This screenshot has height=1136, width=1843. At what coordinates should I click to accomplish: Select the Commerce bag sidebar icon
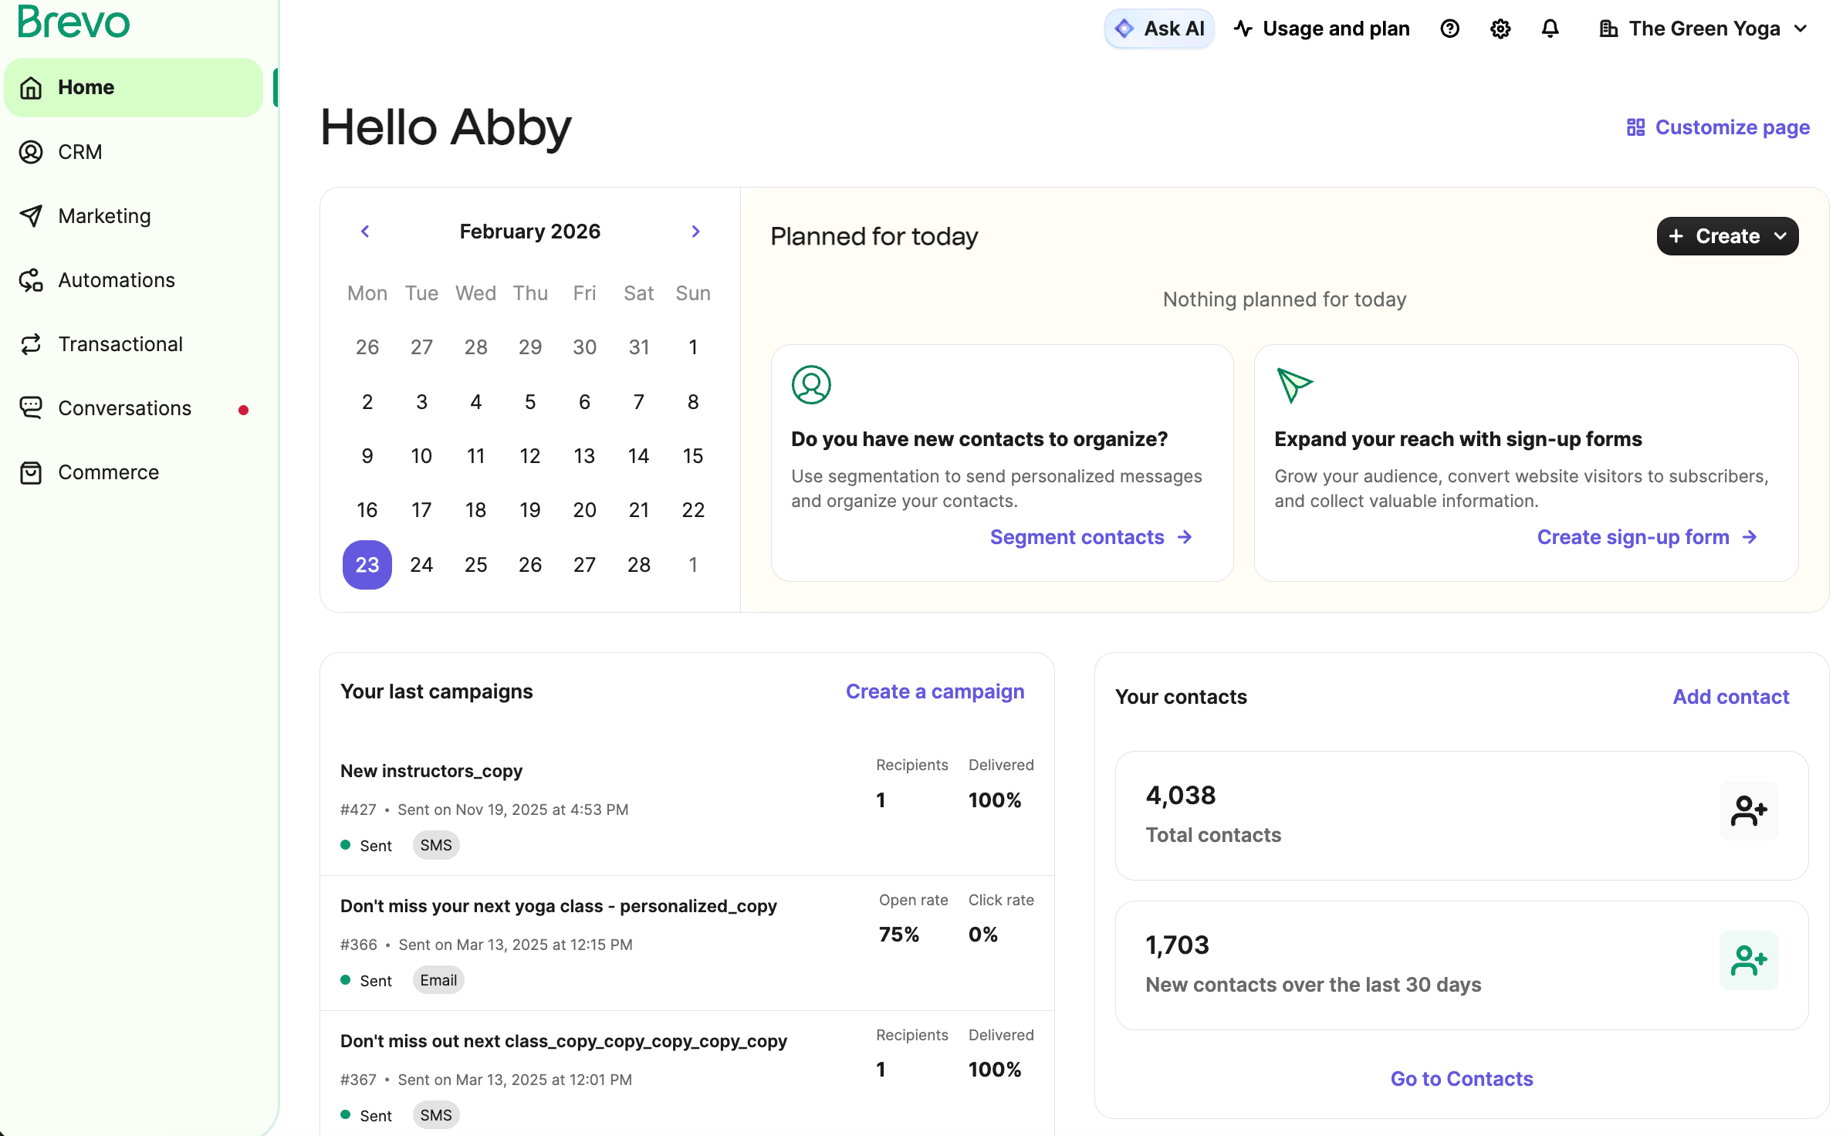(31, 472)
